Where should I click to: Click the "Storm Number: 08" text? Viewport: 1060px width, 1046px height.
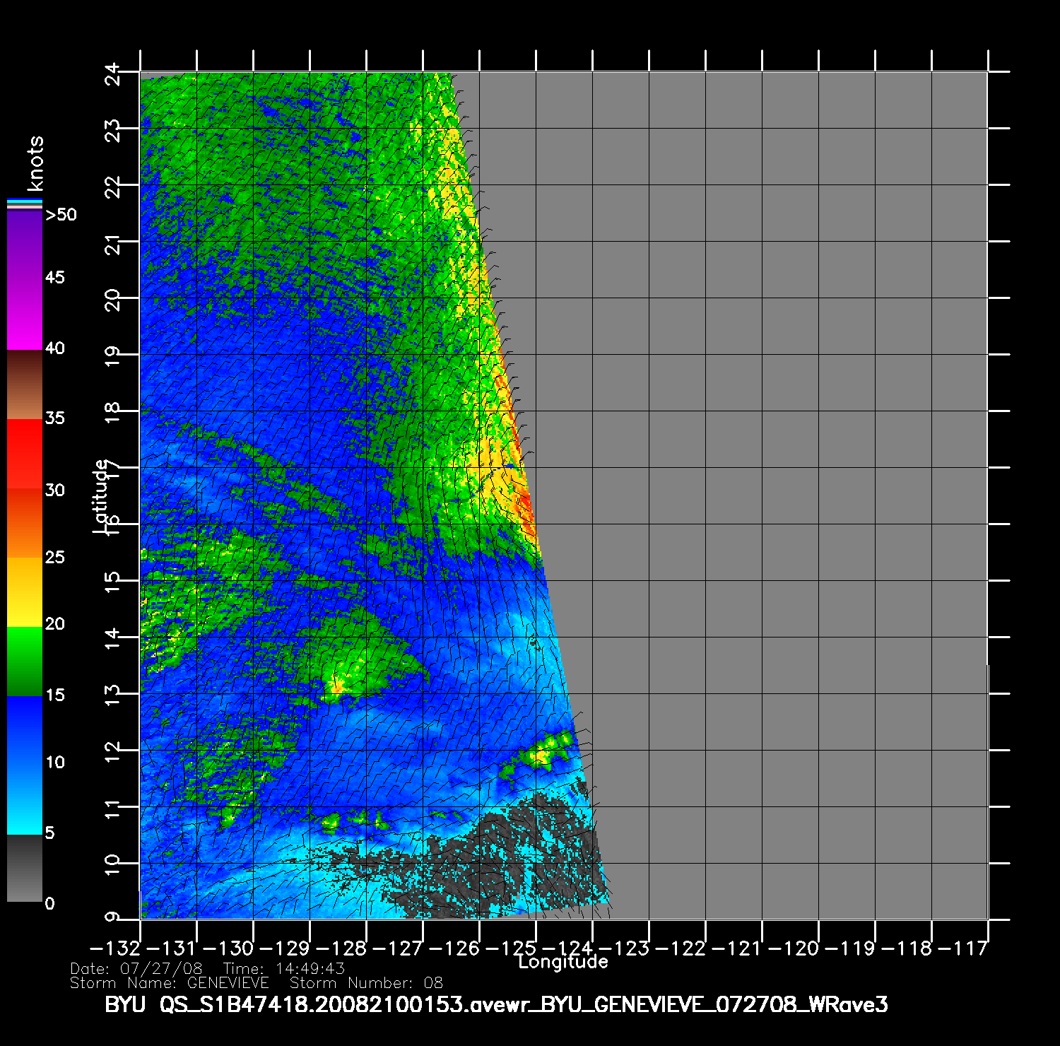tap(366, 983)
